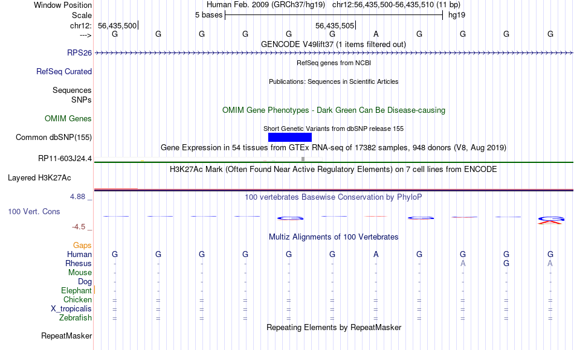Click the pink H3K27Ac signal segment
The height and width of the screenshot is (350, 574).
pyautogui.click(x=116, y=189)
